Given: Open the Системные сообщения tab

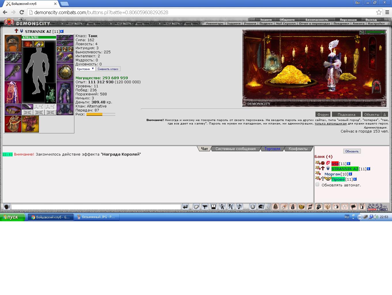Looking at the screenshot, I should (235, 149).
